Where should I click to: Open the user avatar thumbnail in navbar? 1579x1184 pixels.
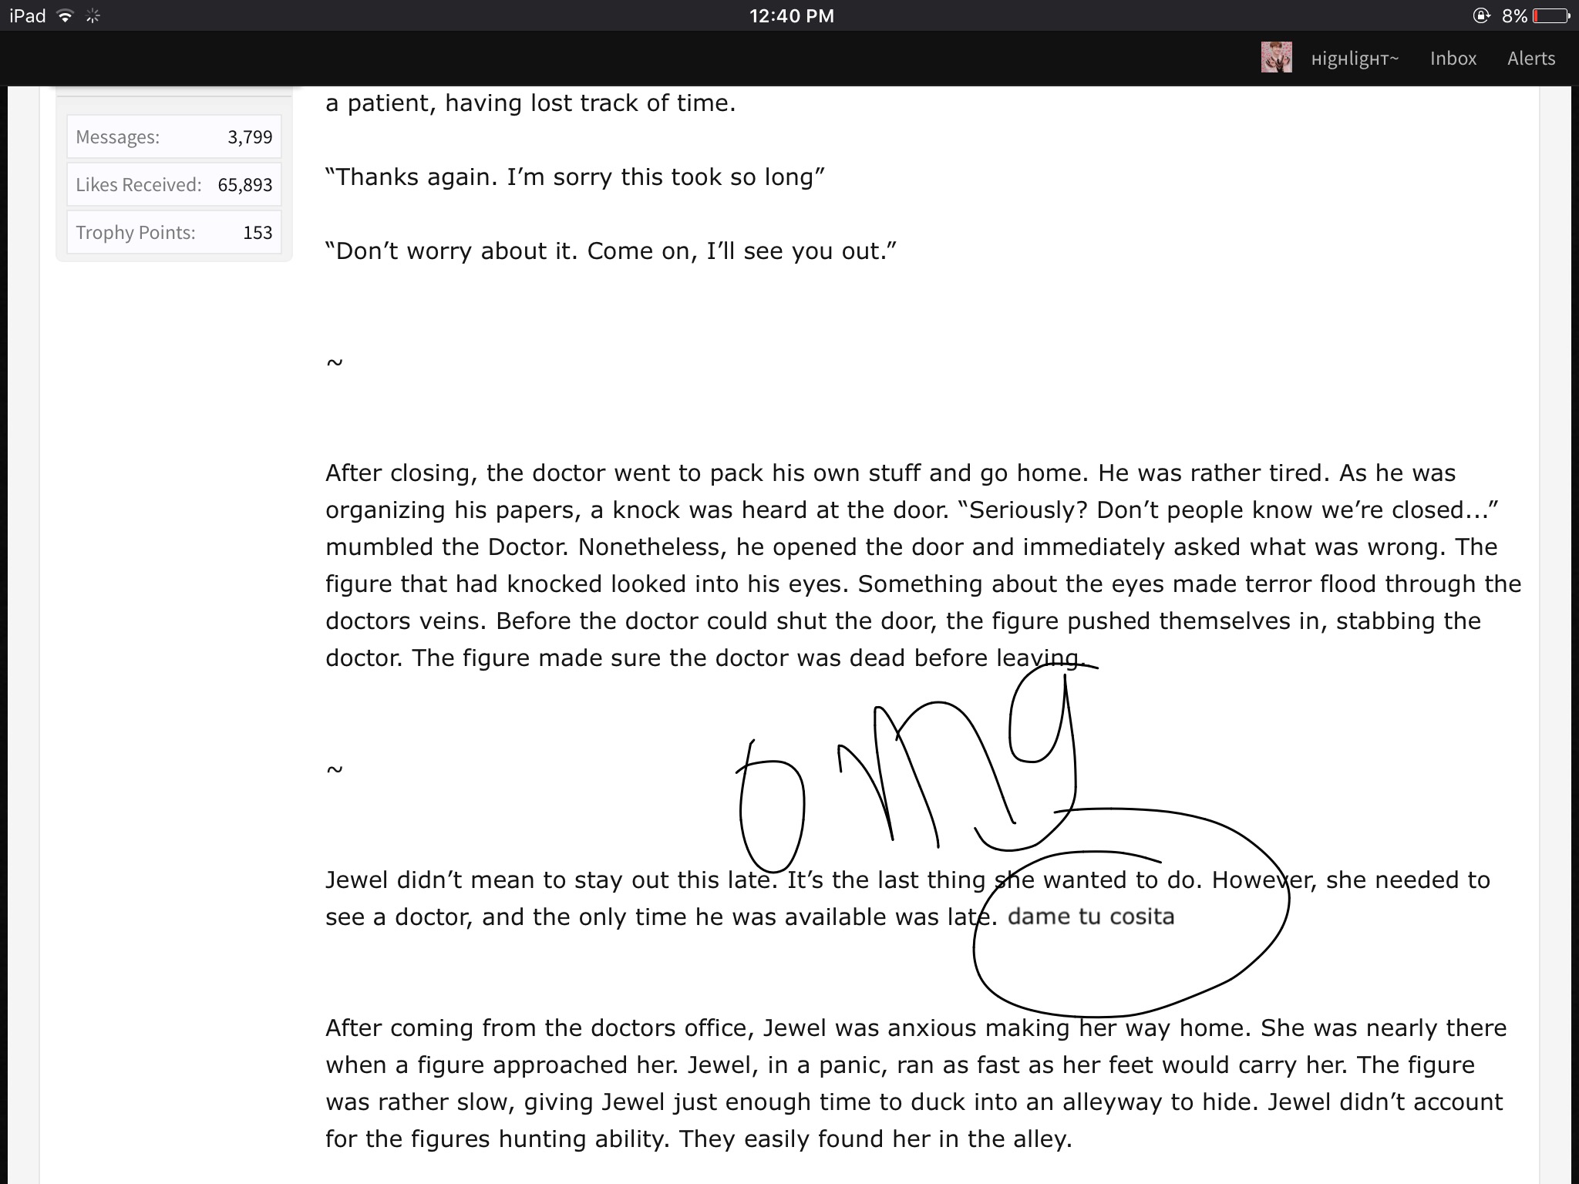click(x=1276, y=58)
